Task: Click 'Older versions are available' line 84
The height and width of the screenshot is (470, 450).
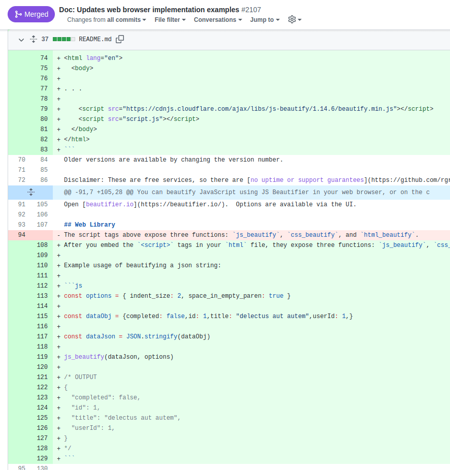Action: 173,160
